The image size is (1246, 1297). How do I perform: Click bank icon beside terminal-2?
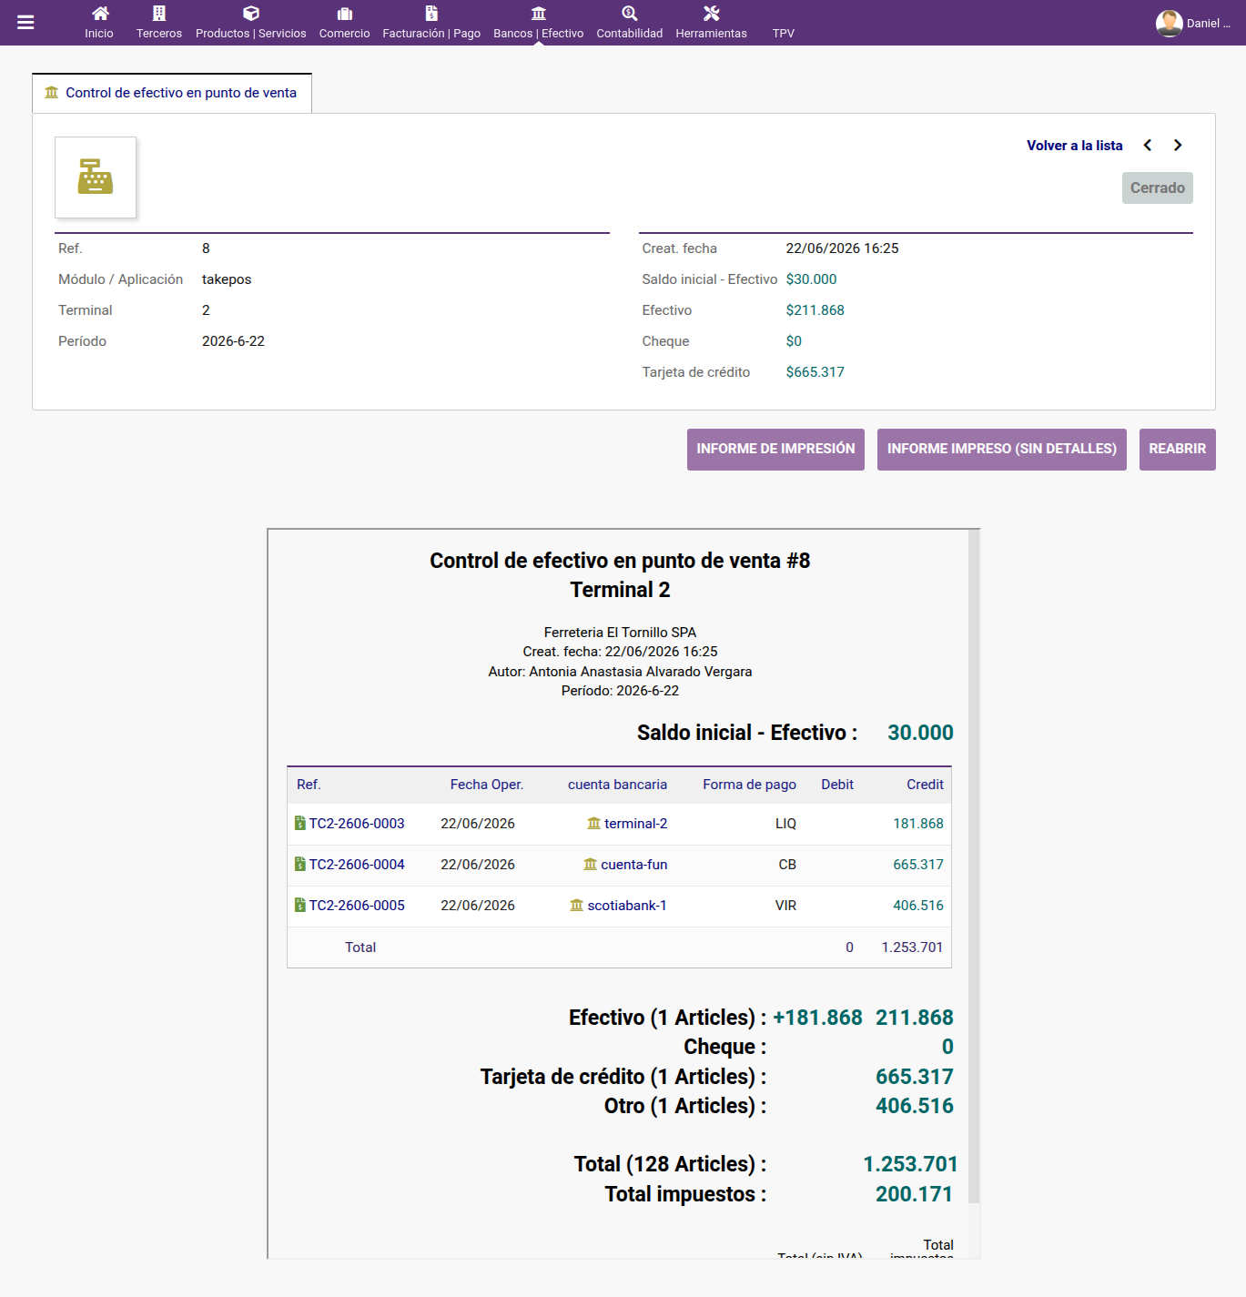point(594,824)
